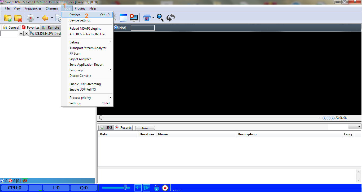The height and width of the screenshot is (192, 362).
Task: Click the [N/A] audio indicator
Action: pos(120,28)
